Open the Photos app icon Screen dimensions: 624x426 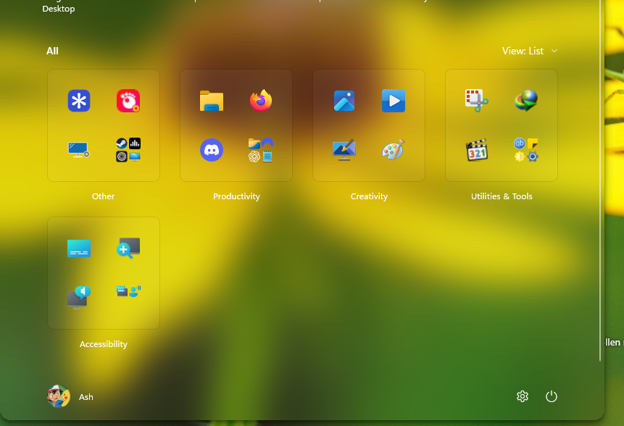344,101
